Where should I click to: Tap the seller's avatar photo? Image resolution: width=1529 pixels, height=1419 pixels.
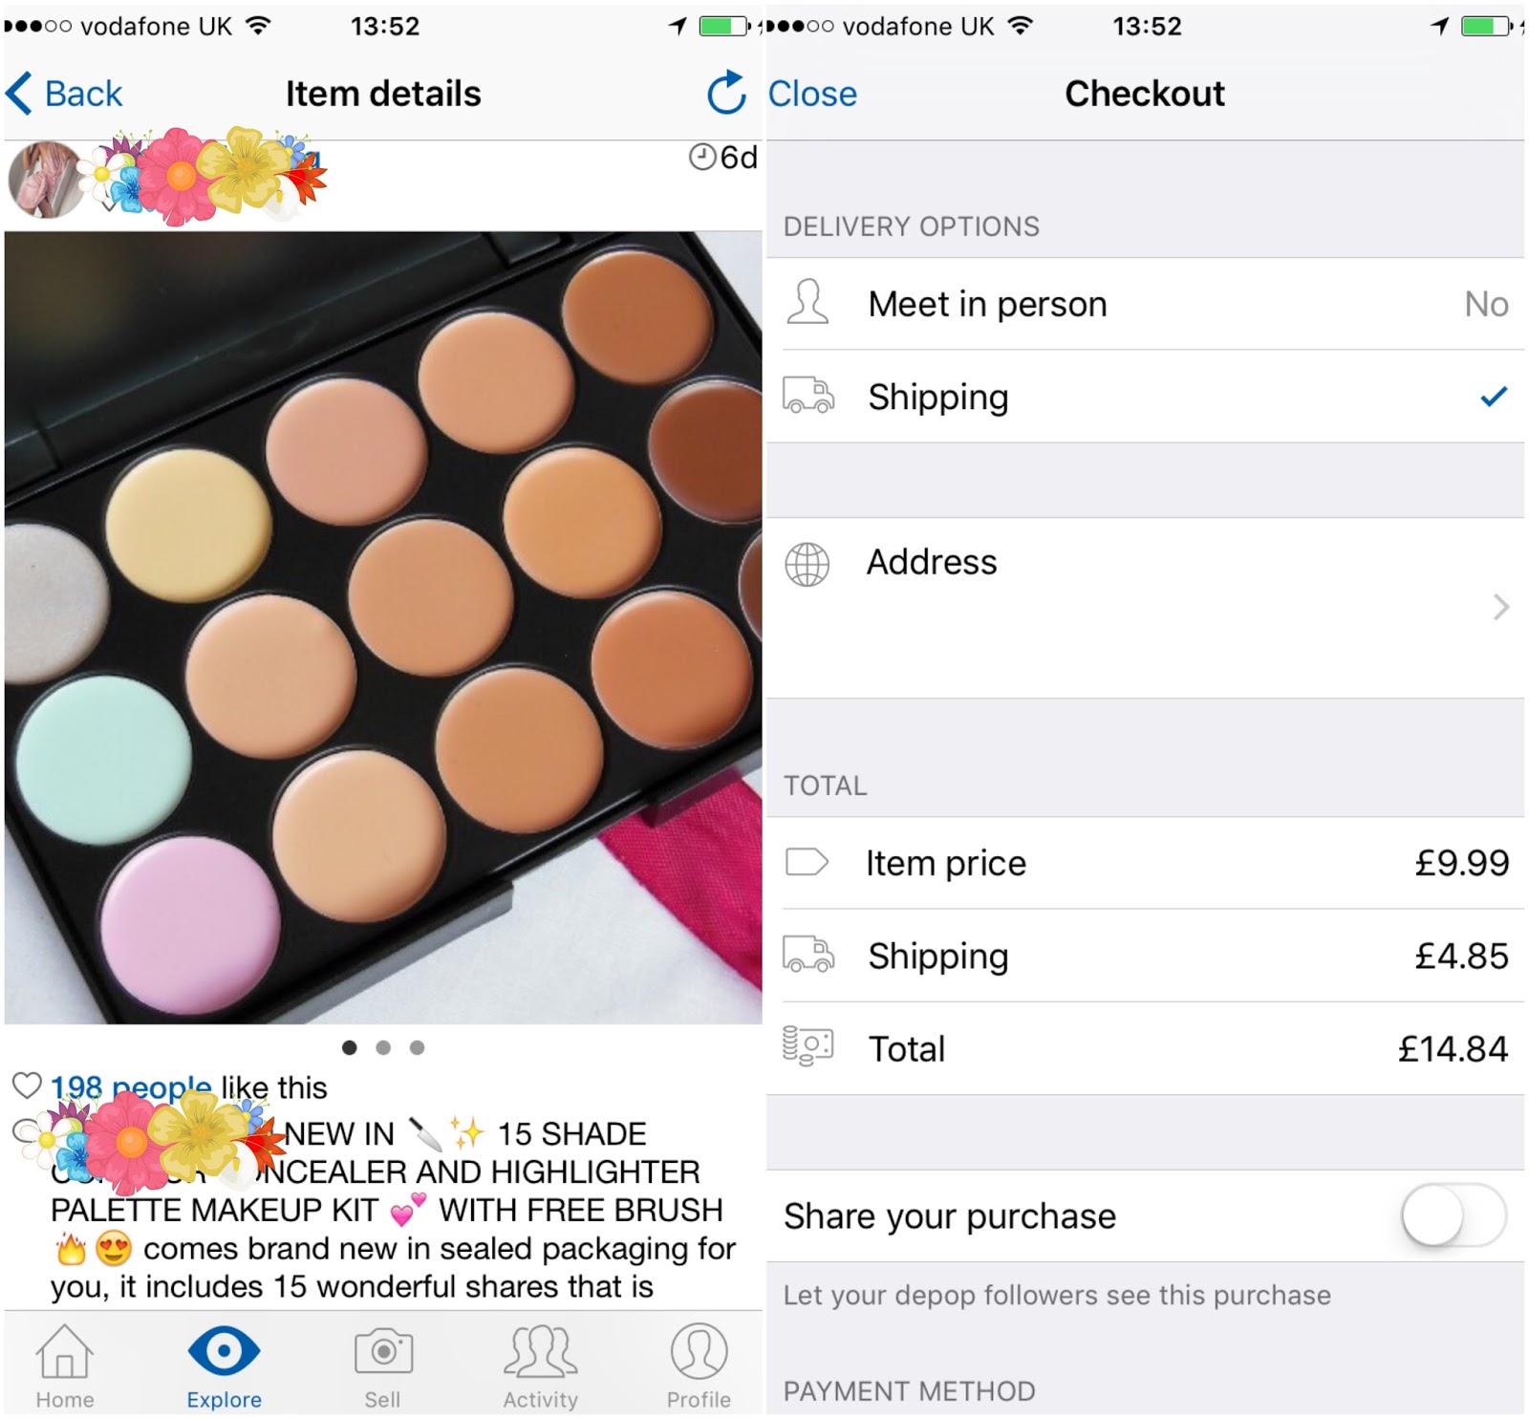coord(46,180)
